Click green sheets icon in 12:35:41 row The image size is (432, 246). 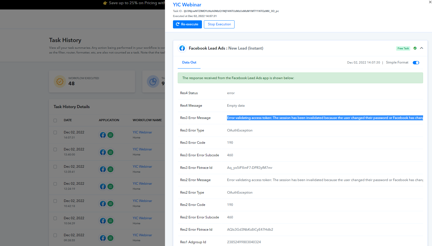111,169
